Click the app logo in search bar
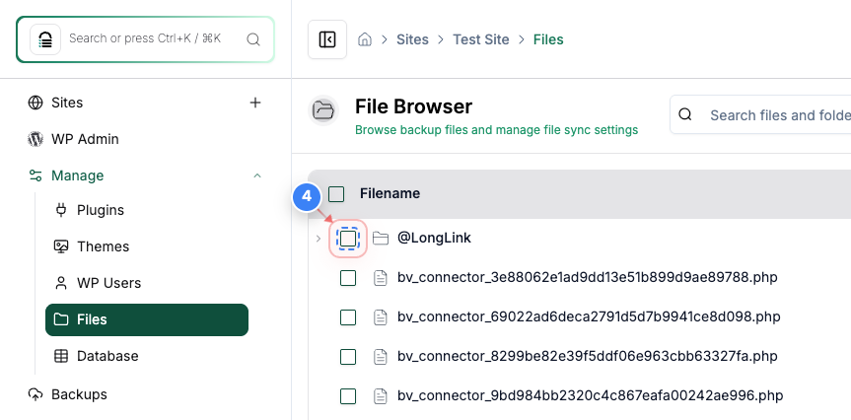851x420 pixels. coord(45,39)
